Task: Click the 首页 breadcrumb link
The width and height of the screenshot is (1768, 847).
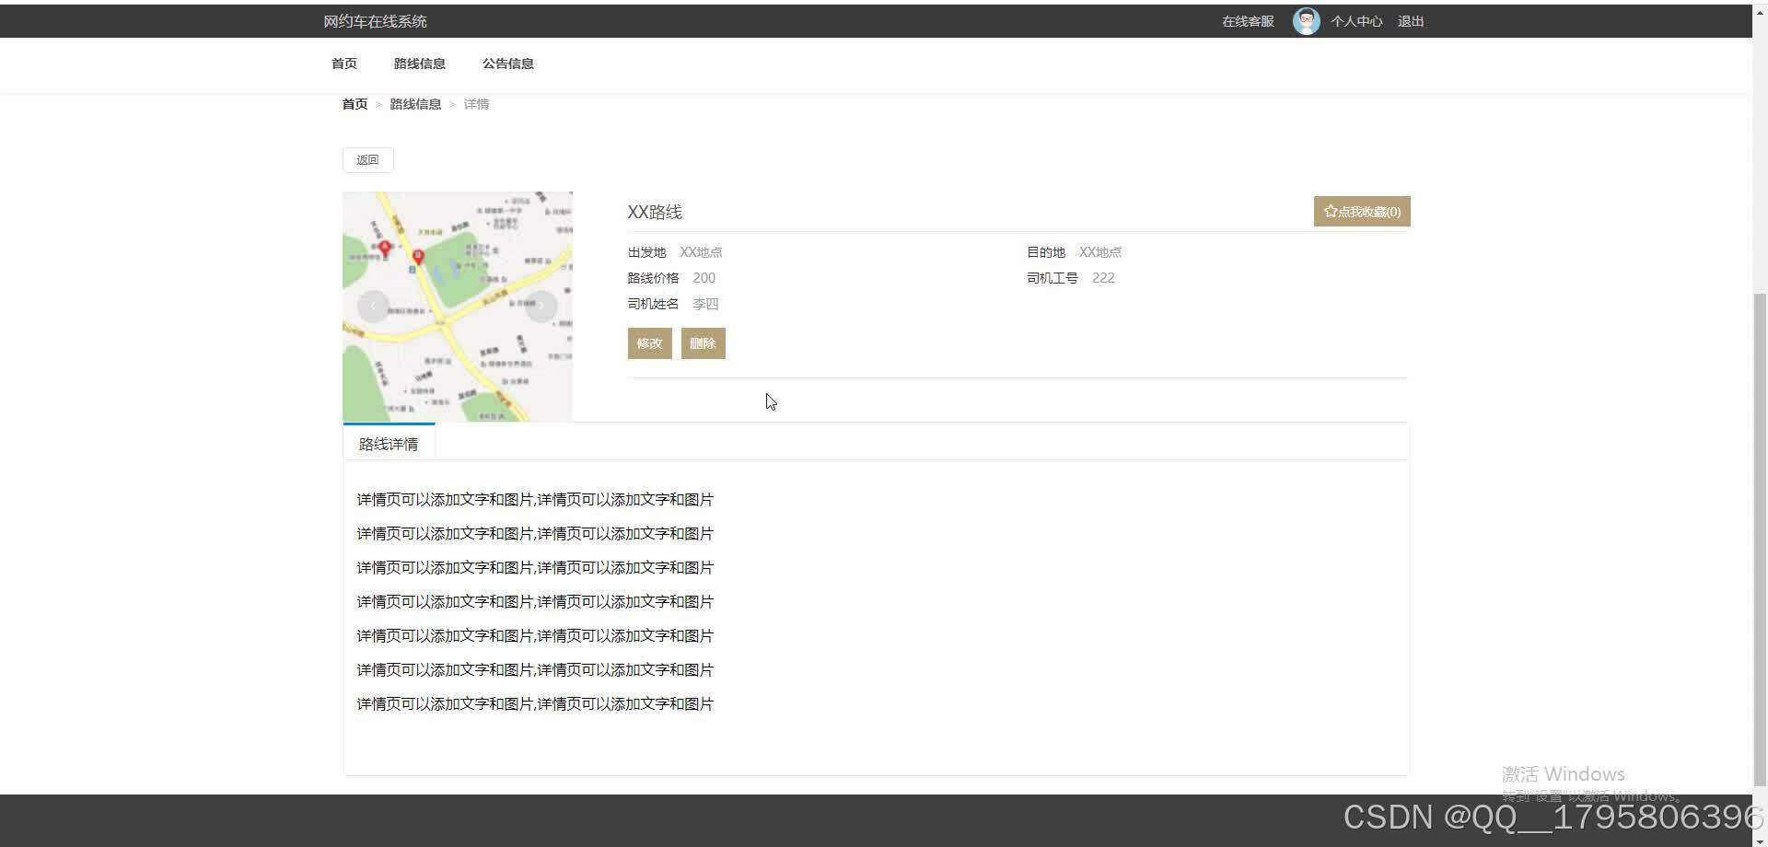Action: (x=354, y=103)
